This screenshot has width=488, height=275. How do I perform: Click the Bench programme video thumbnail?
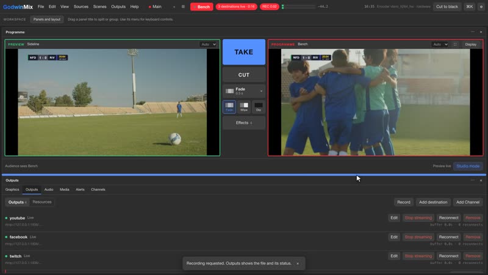click(376, 102)
